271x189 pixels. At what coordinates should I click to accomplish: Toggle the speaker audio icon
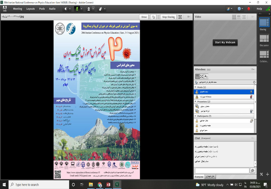(66, 9)
